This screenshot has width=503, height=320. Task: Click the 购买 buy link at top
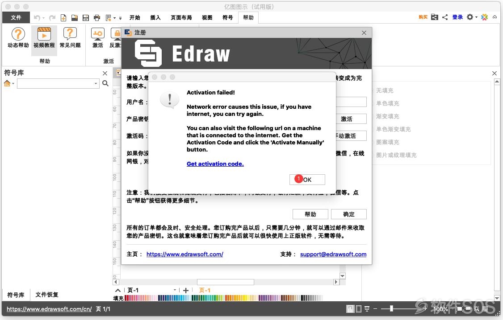point(423,17)
